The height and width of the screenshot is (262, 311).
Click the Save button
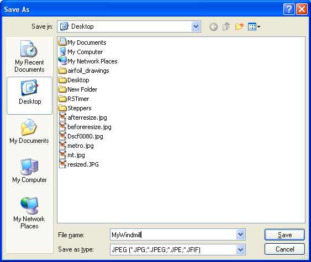click(x=284, y=235)
